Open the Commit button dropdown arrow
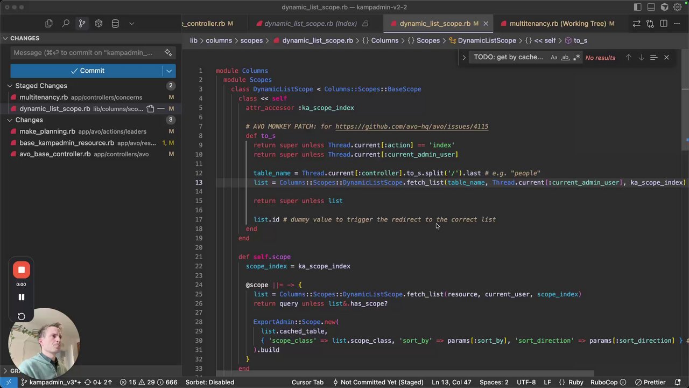 click(x=169, y=71)
